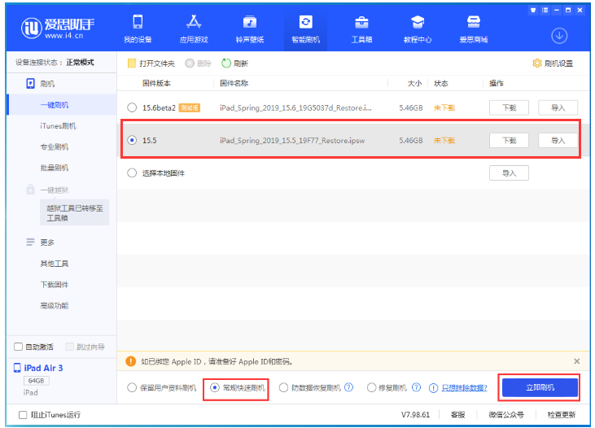Open 教程中心 tutorial center
Screen dimensions: 595x428
(x=418, y=28)
